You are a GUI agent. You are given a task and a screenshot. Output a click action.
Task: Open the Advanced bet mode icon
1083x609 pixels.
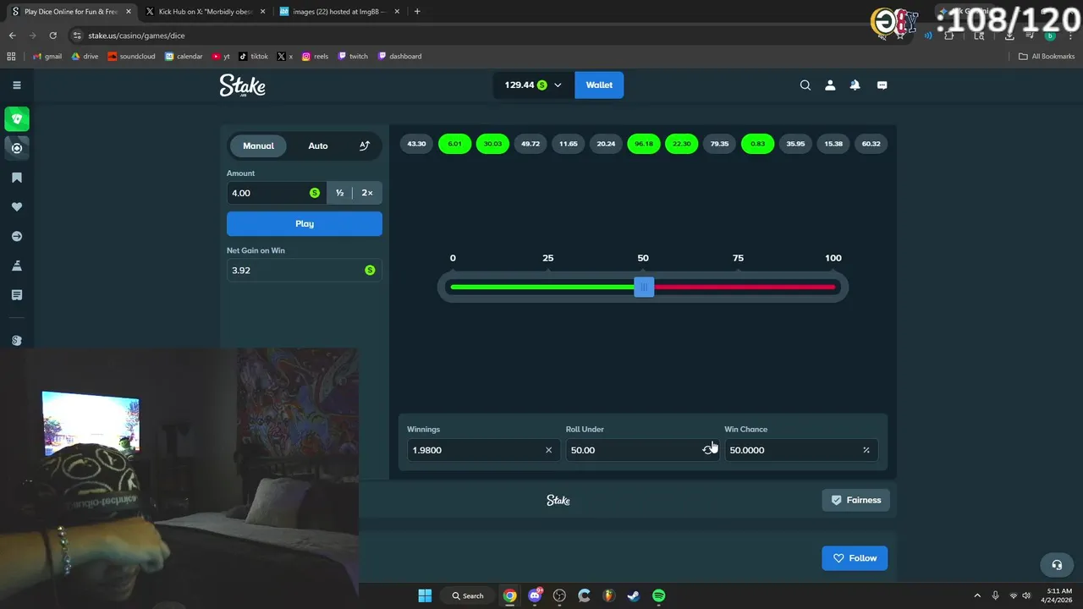[x=365, y=145]
